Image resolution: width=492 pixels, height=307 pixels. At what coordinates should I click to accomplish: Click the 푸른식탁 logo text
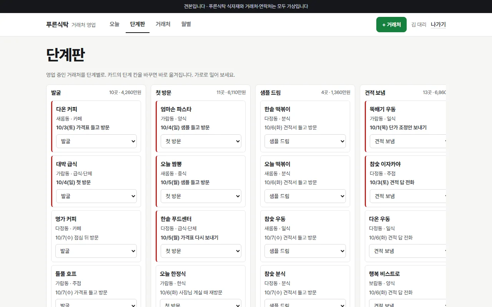coord(57,25)
